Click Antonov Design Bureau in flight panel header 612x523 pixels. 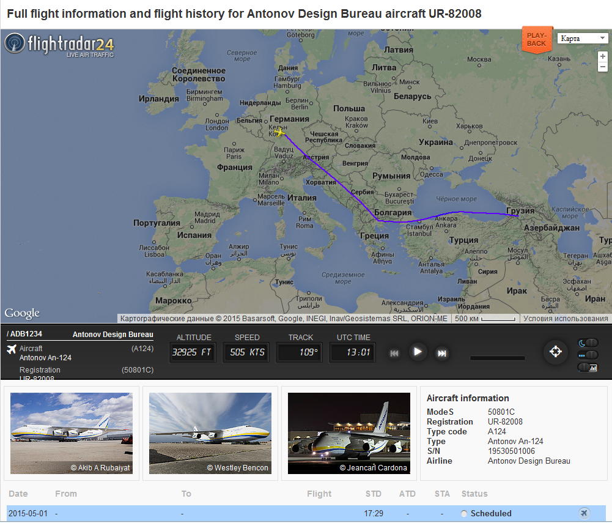tap(112, 335)
